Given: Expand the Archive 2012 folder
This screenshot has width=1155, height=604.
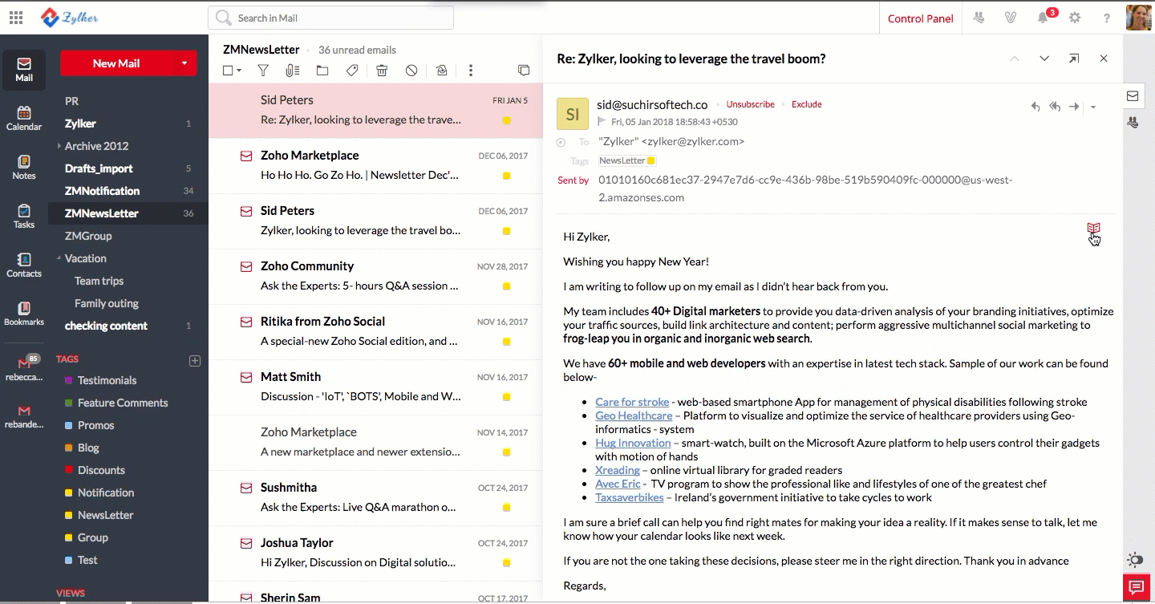Looking at the screenshot, I should coord(59,146).
